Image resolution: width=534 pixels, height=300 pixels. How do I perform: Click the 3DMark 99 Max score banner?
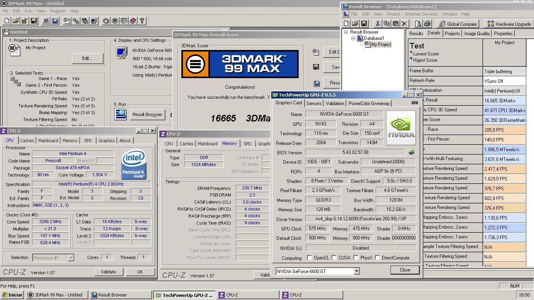tap(240, 64)
